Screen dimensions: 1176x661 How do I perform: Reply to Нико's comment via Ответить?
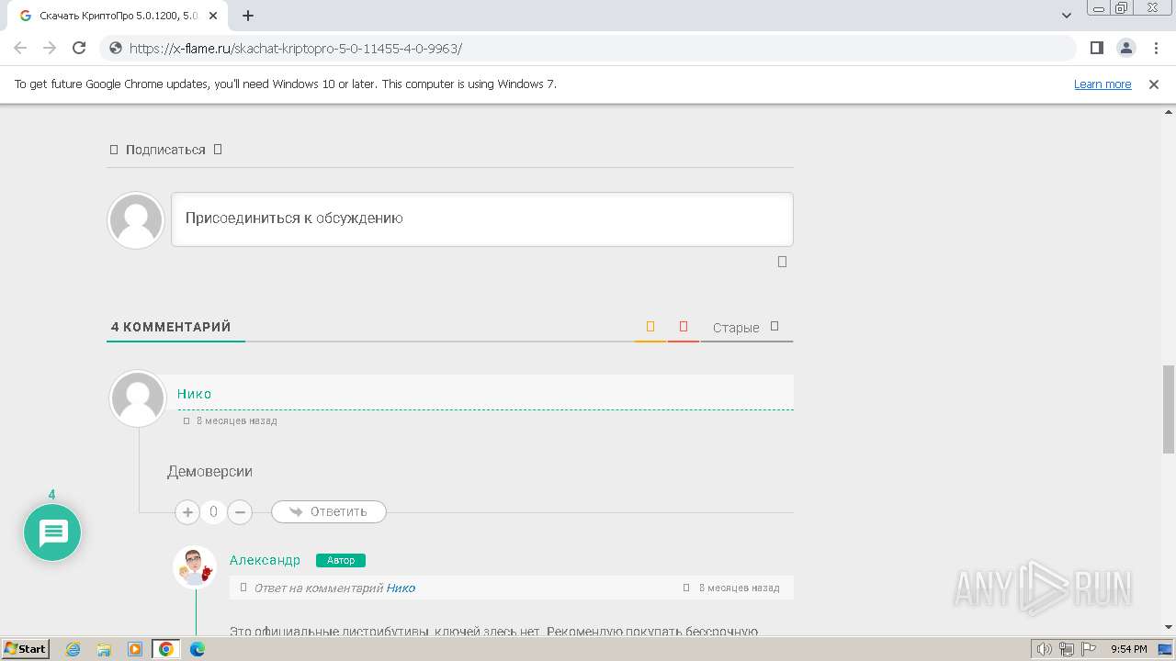(329, 511)
